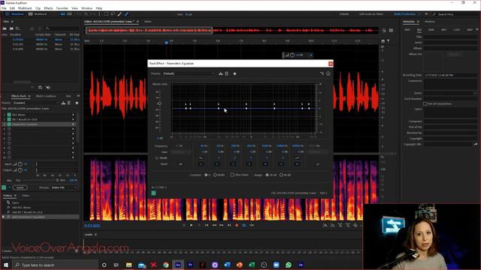Open the equalizer Presets dropdown
Screen dimensions: 481x270
click(189, 73)
